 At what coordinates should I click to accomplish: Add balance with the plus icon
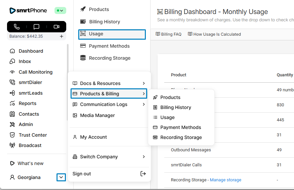point(62,36)
